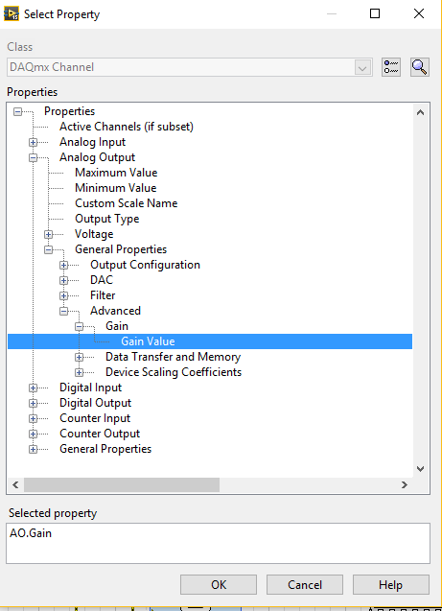The width and height of the screenshot is (442, 611).
Task: Expand the Analog Input node
Action: pyautogui.click(x=34, y=143)
